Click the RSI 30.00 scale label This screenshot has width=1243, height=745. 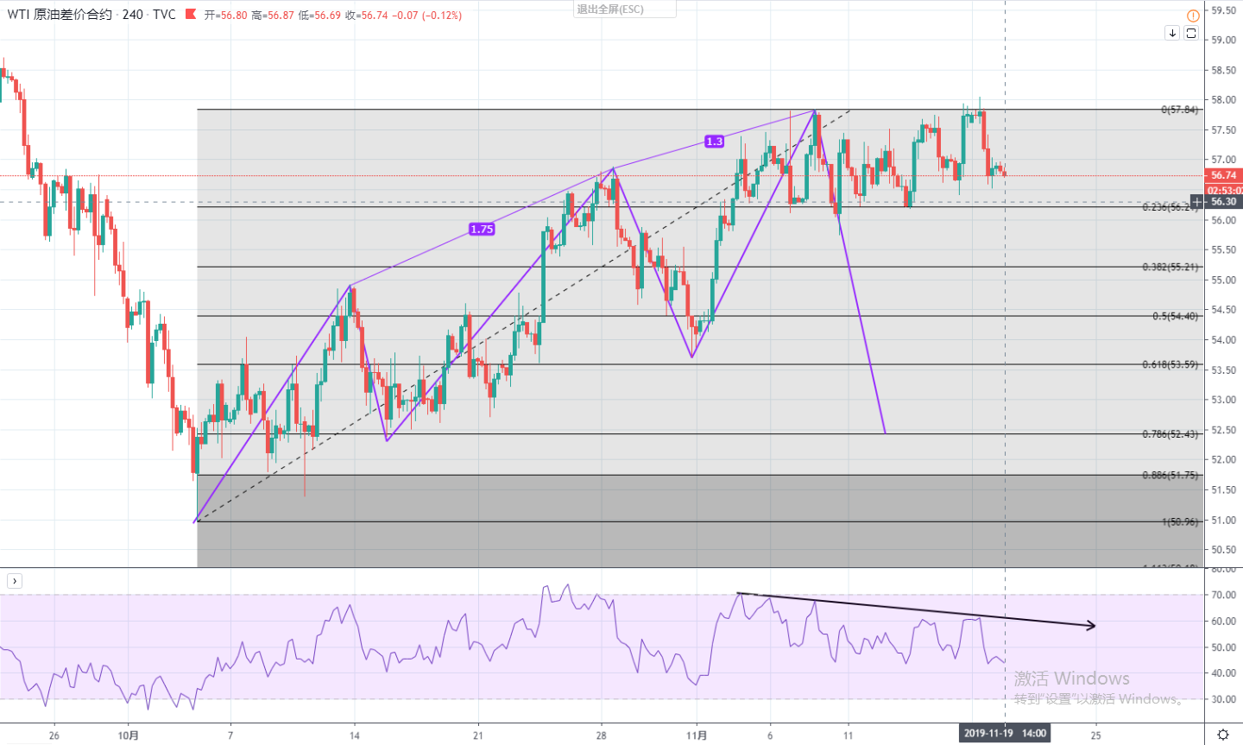1224,699
